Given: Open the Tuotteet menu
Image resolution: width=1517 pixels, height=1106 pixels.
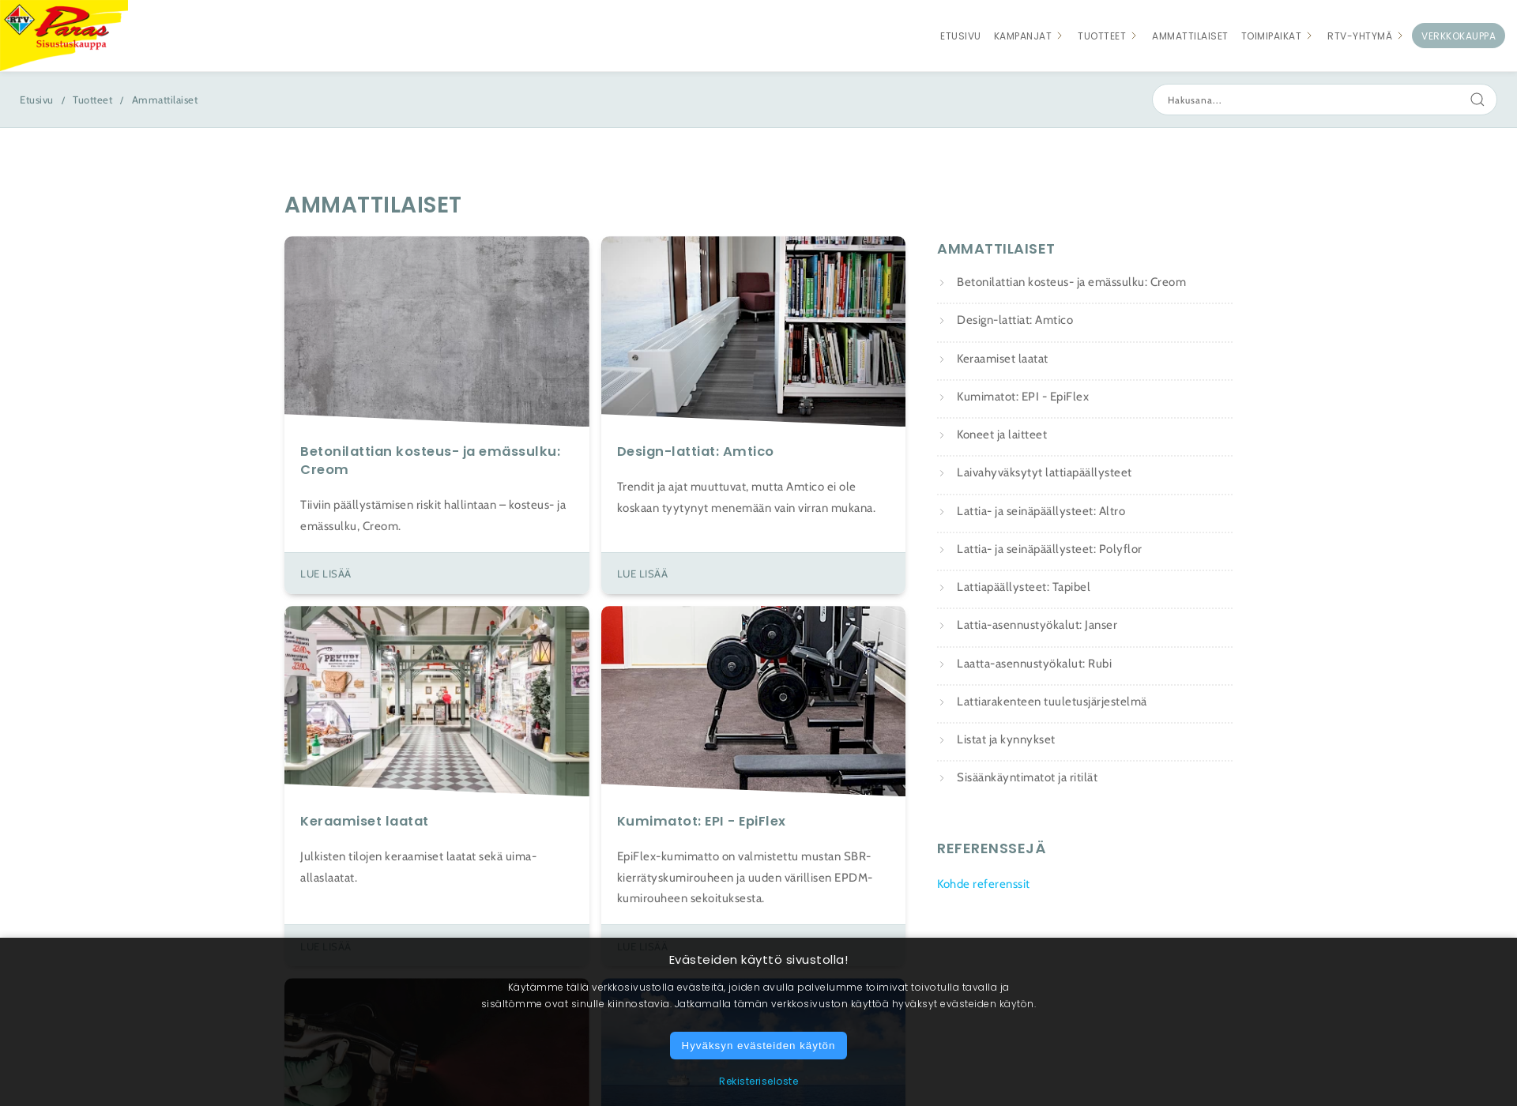Looking at the screenshot, I should [1101, 36].
